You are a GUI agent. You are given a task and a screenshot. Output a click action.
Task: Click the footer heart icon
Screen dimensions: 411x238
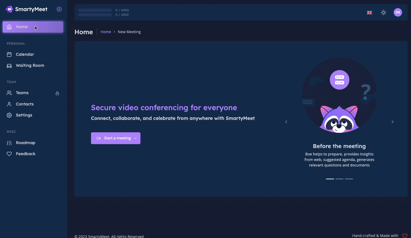(405, 236)
